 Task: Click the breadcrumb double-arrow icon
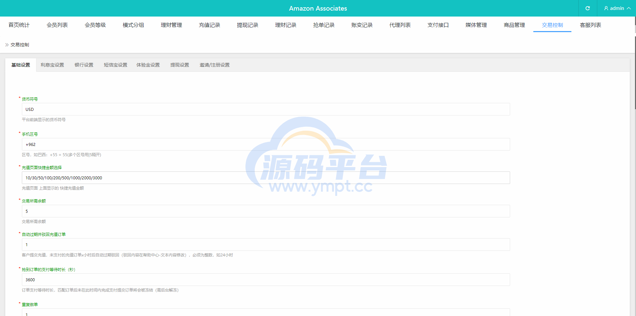(x=7, y=45)
